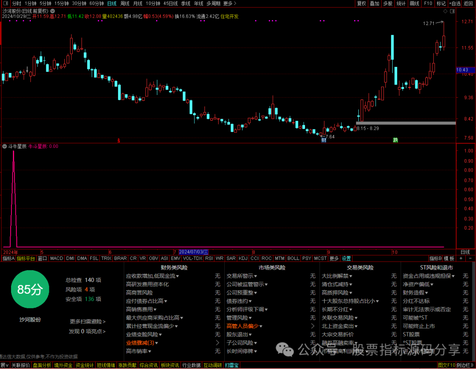Image resolution: width=476 pixels, height=369 pixels.
Task: Expand the 分析师评级下调 item
Action: [x=247, y=309]
